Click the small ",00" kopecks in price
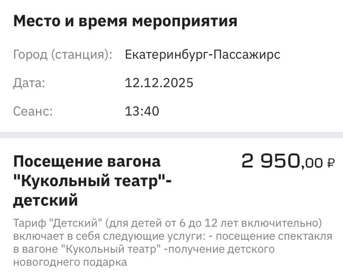343x273 pixels. pyautogui.click(x=312, y=163)
